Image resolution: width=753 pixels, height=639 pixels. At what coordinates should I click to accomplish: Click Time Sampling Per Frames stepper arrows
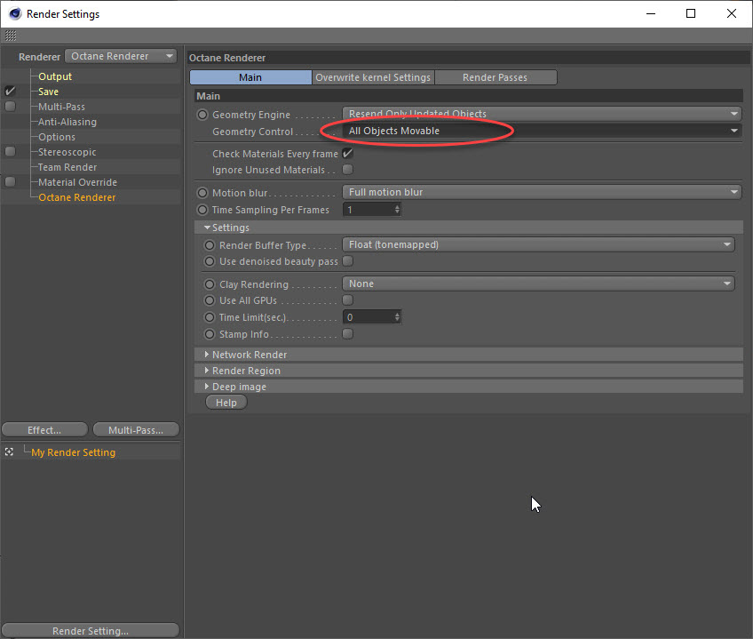(x=397, y=210)
